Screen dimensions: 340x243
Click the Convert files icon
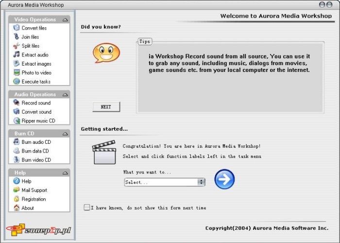click(17, 28)
